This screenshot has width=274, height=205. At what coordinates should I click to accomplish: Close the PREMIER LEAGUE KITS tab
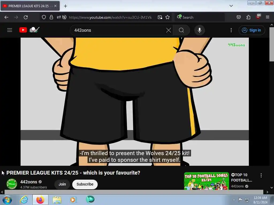tap(55, 6)
